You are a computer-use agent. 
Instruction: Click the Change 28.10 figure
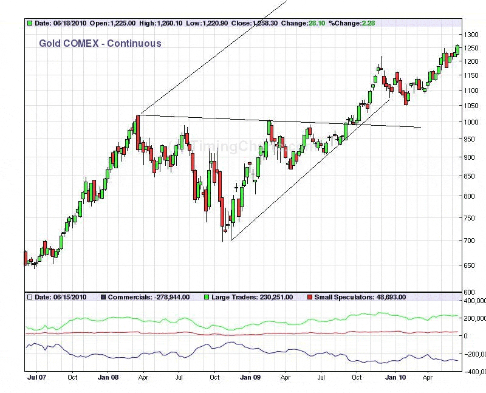click(316, 23)
